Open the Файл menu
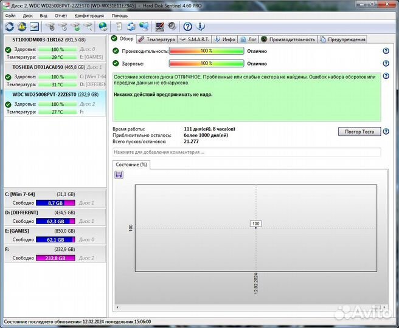The image size is (399, 328). coord(10,15)
